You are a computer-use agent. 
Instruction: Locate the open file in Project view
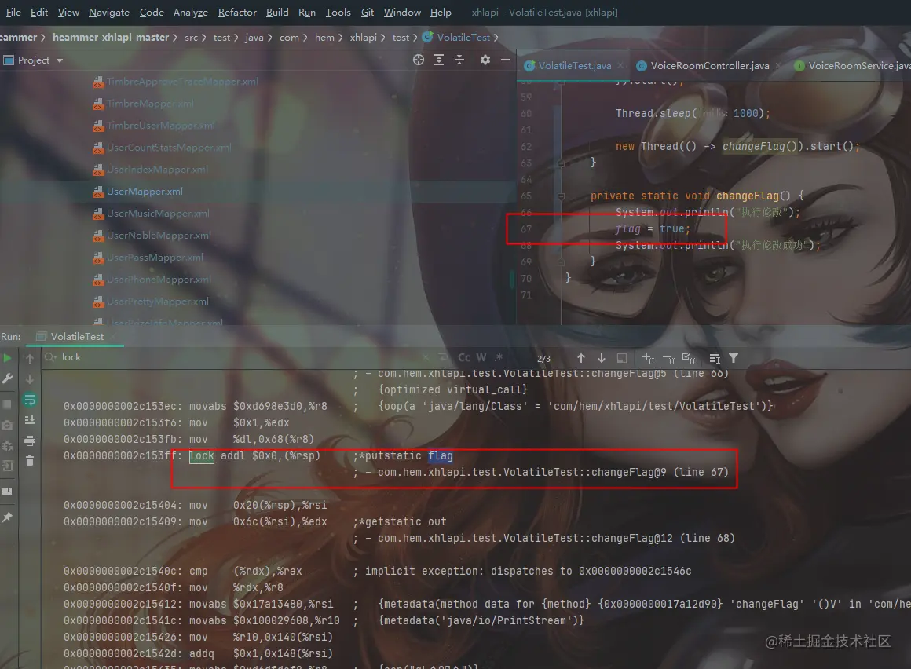pyautogui.click(x=419, y=60)
